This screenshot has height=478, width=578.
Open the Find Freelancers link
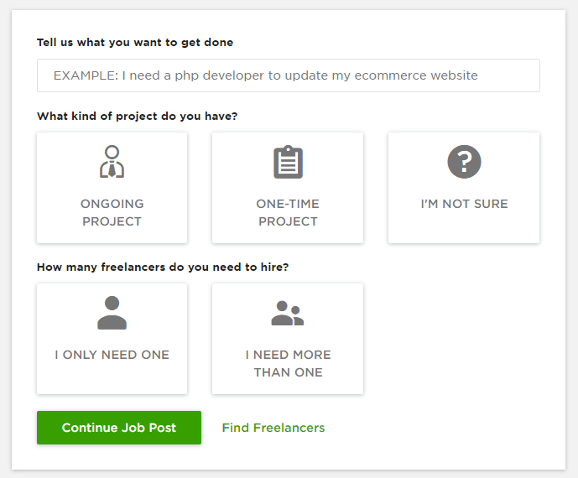coord(273,428)
